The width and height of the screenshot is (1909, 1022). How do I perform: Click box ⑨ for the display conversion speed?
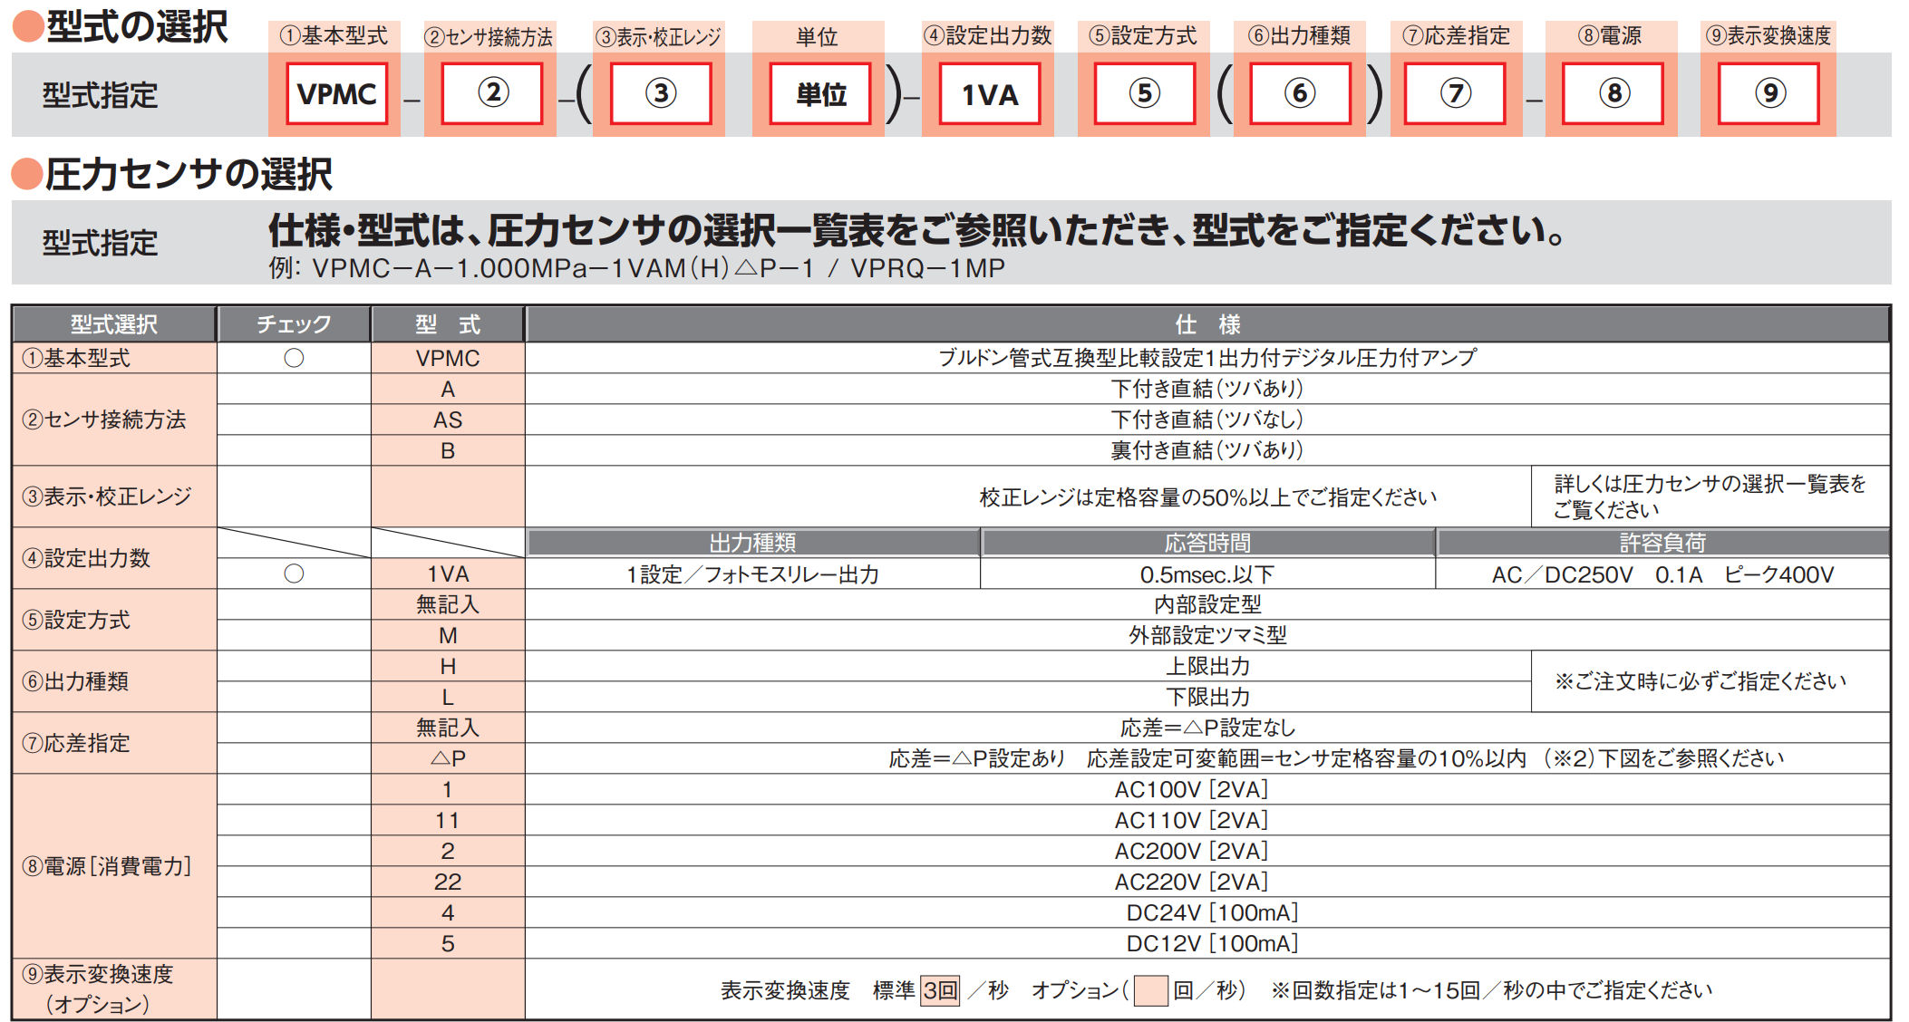pos(1769,93)
